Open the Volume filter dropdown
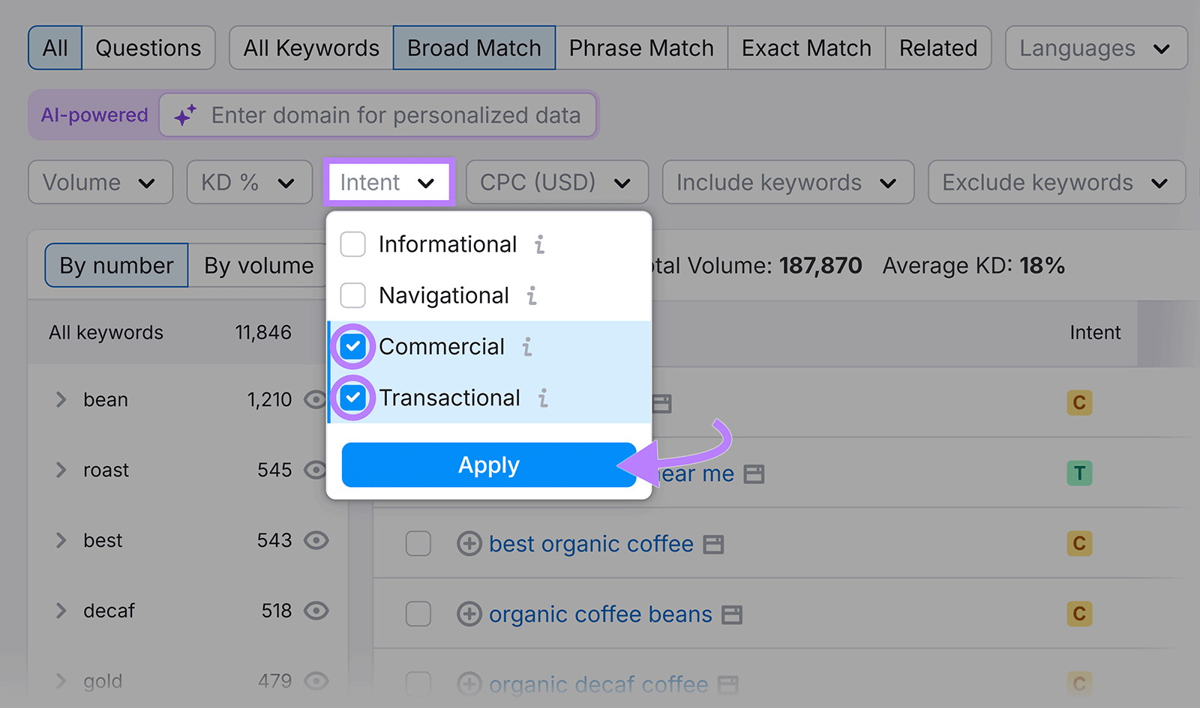The image size is (1200, 708). click(x=100, y=182)
